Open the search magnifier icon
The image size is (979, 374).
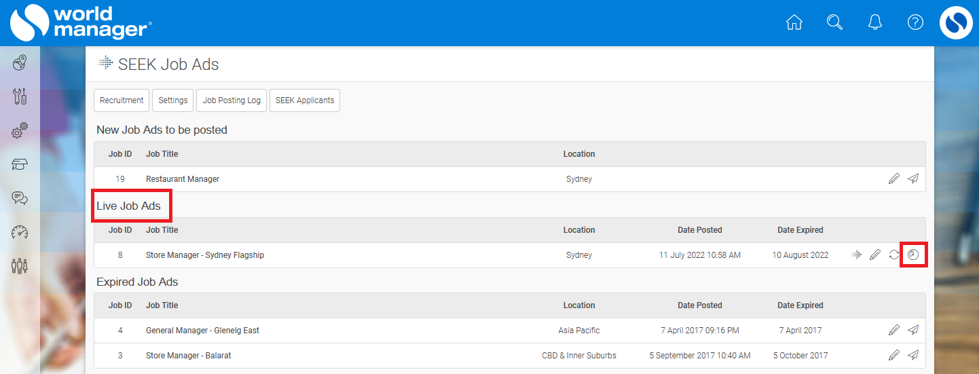834,22
